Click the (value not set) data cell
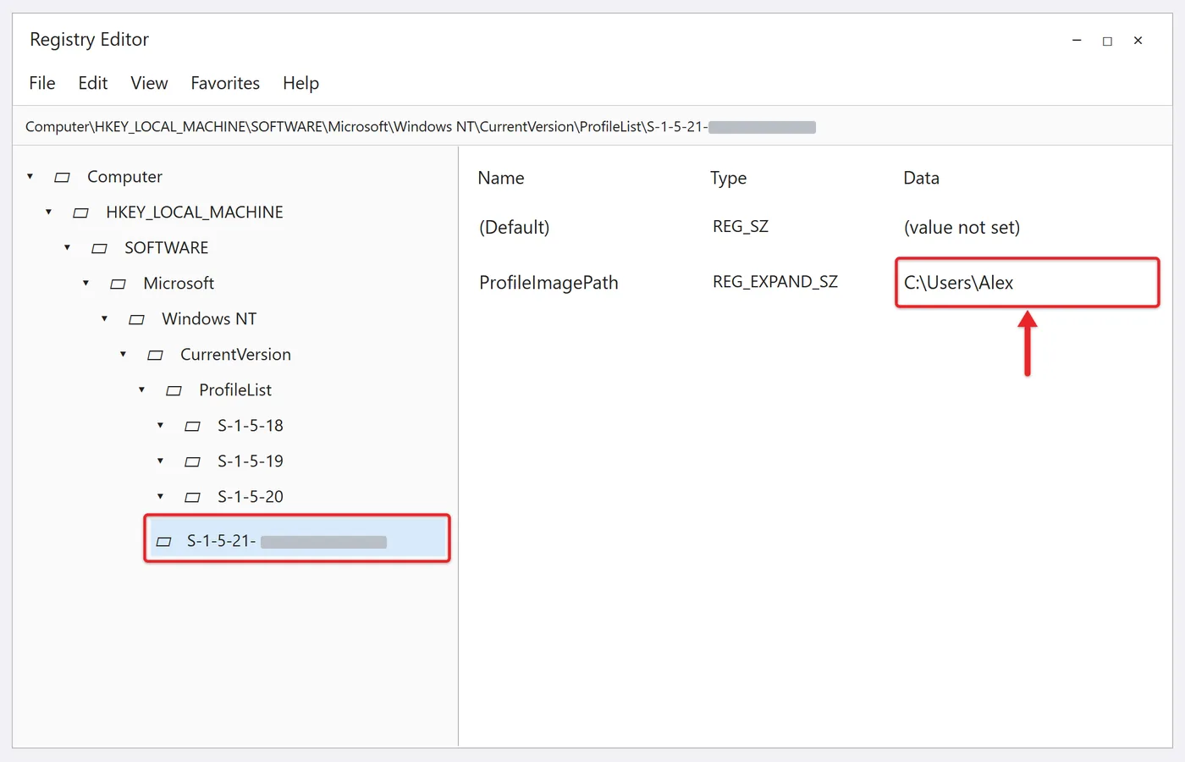Image resolution: width=1185 pixels, height=762 pixels. click(x=962, y=227)
